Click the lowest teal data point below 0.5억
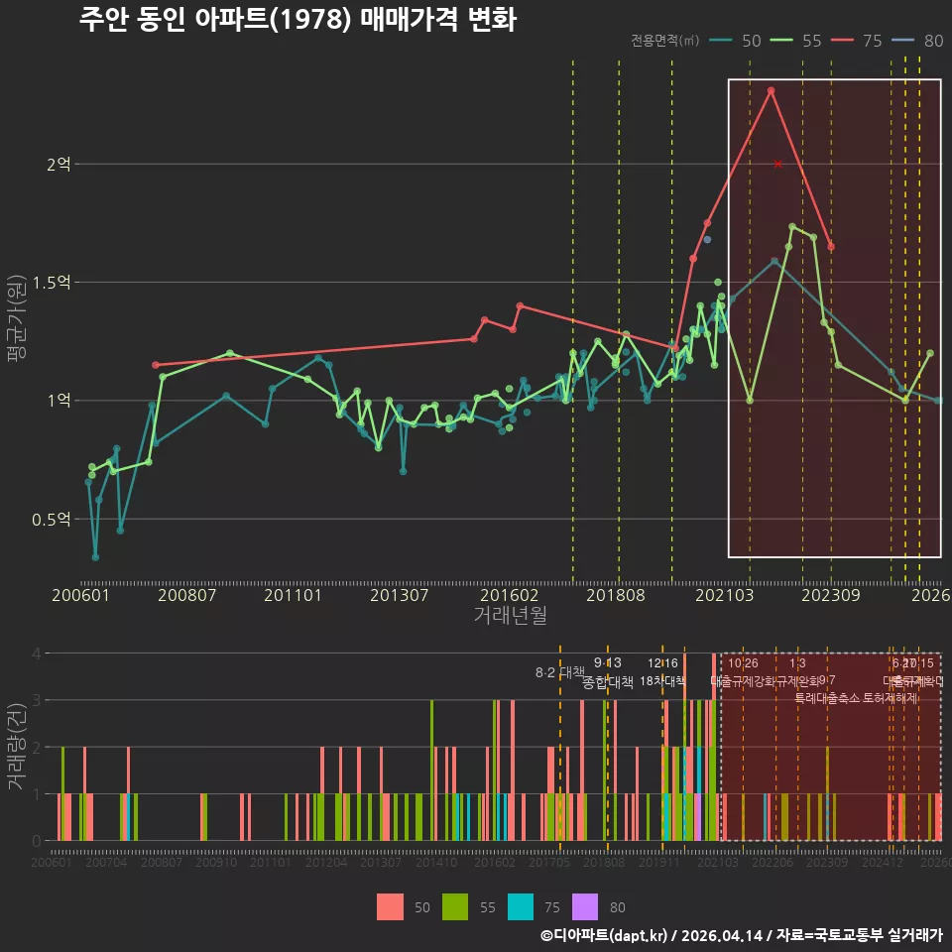952x952 pixels. 95,556
